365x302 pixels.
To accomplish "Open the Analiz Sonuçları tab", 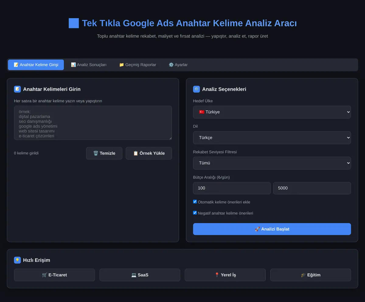I will pyautogui.click(x=89, y=65).
